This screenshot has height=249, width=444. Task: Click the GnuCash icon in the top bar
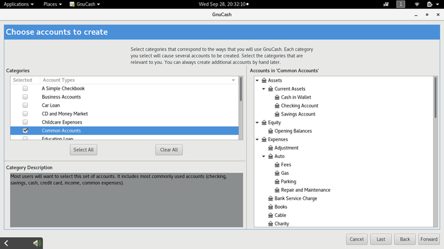pyautogui.click(x=72, y=4)
